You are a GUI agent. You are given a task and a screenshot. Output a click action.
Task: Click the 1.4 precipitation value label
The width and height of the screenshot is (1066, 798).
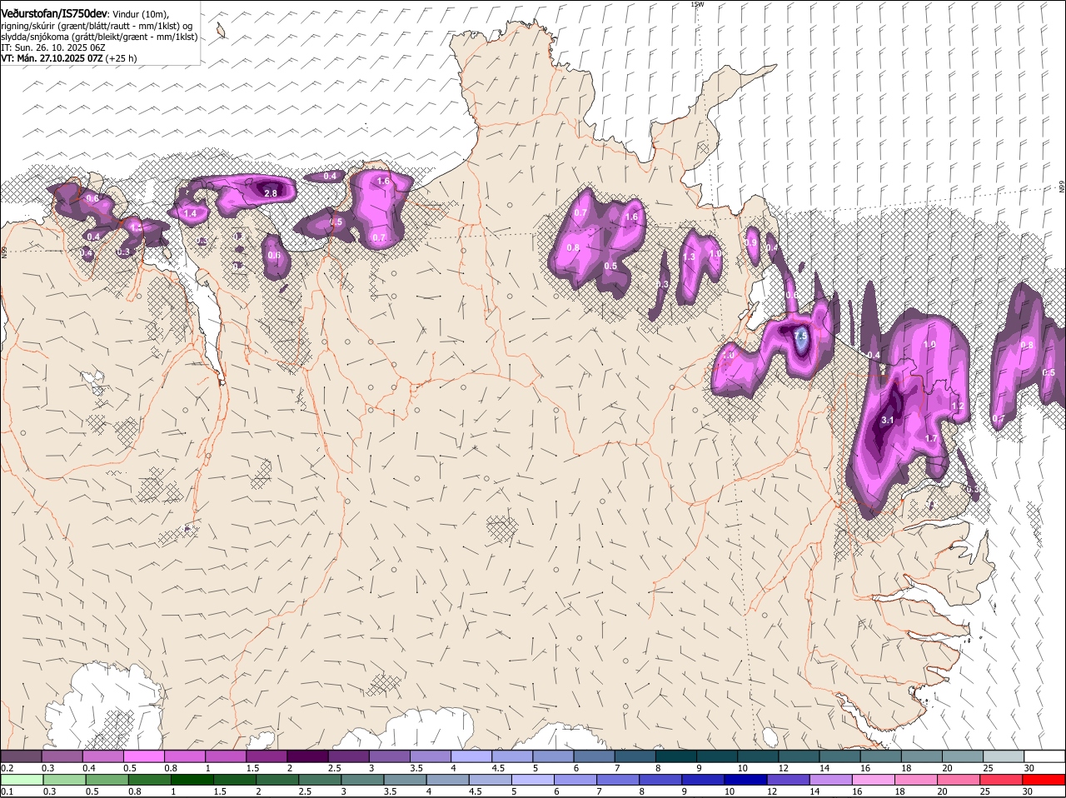(190, 214)
